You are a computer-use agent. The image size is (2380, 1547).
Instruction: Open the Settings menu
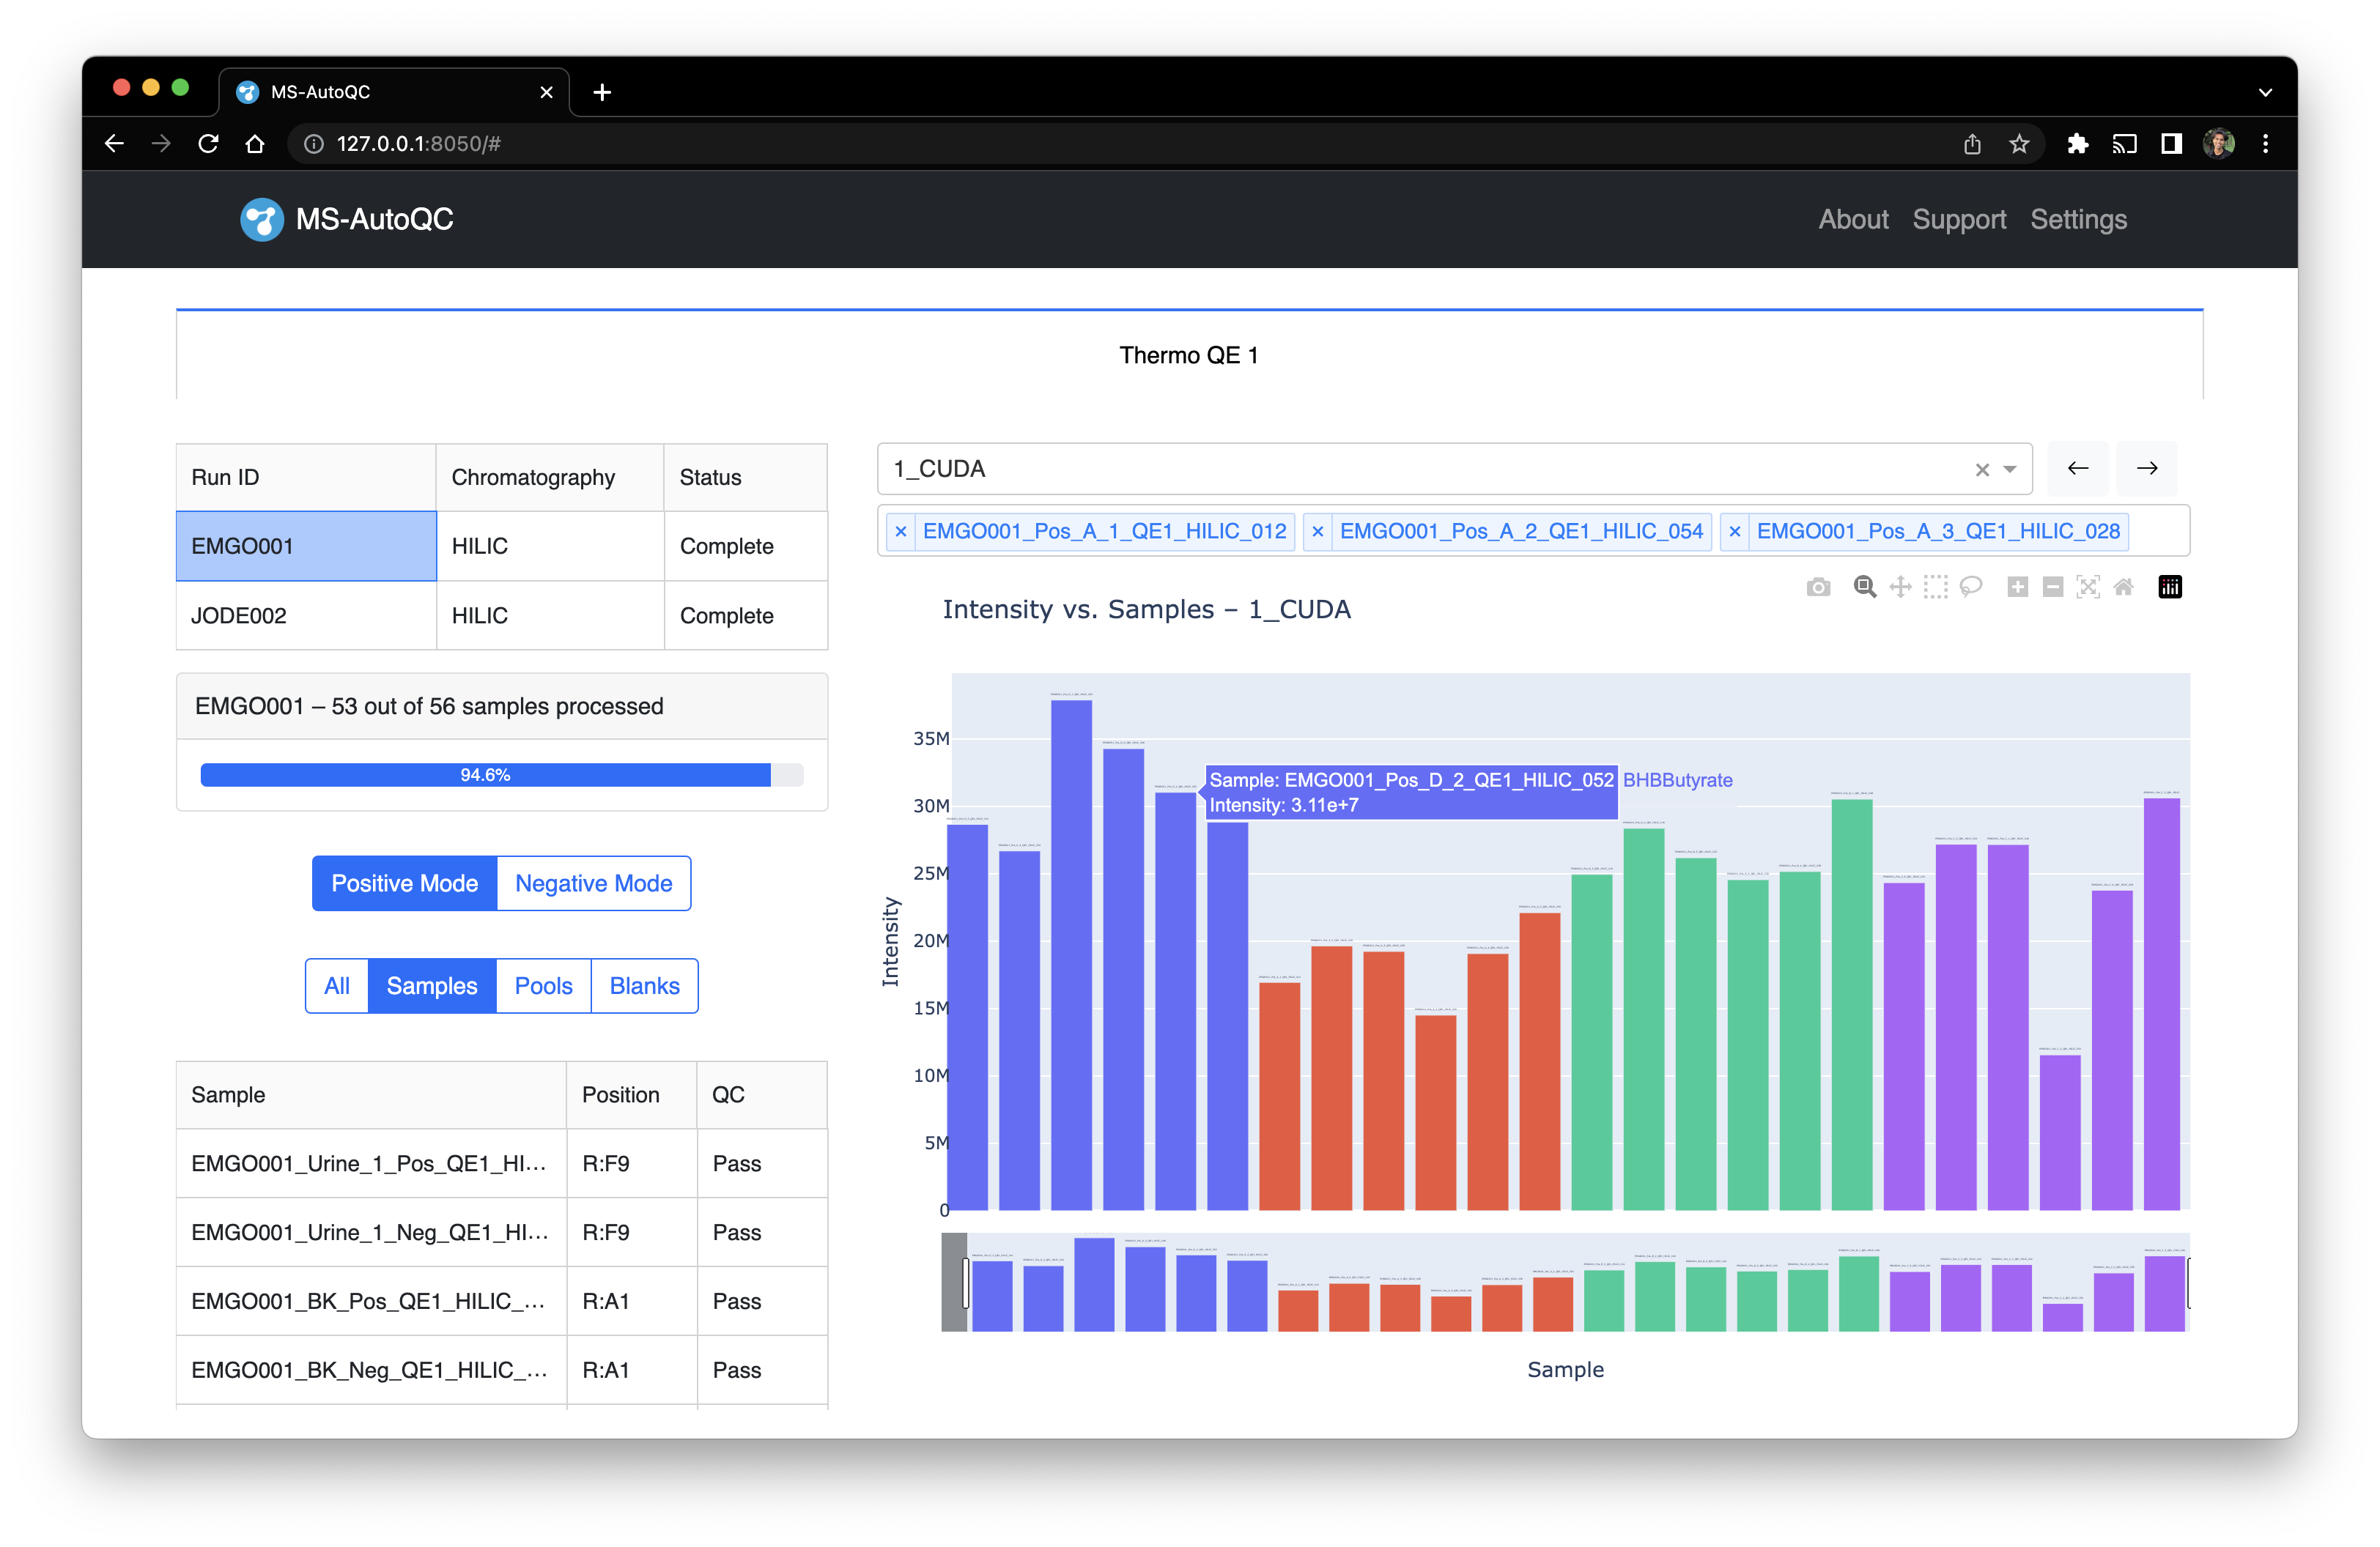[x=2078, y=219]
